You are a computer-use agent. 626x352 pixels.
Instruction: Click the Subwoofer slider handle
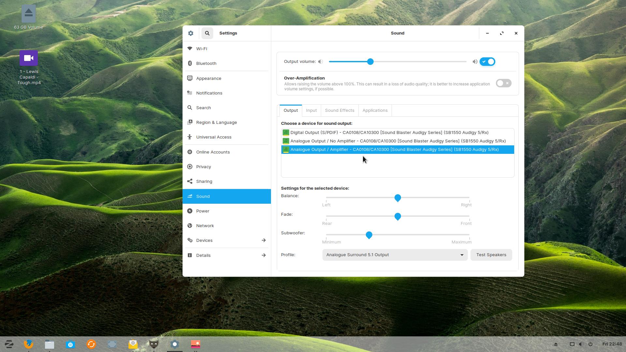(x=369, y=235)
